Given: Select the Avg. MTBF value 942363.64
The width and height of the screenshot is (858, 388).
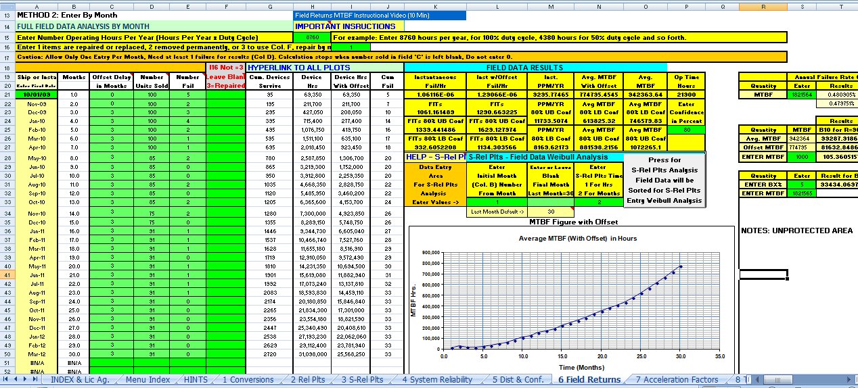Looking at the screenshot, I should 645,95.
